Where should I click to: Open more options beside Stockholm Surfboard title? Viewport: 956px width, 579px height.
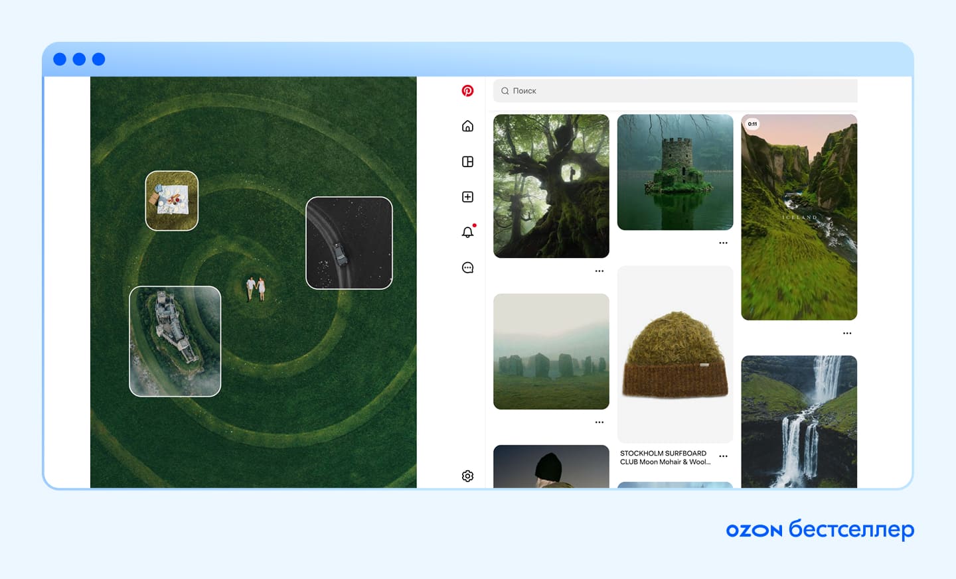[x=724, y=456]
